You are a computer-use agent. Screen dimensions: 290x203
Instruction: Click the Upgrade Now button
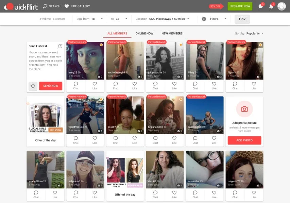(240, 6)
